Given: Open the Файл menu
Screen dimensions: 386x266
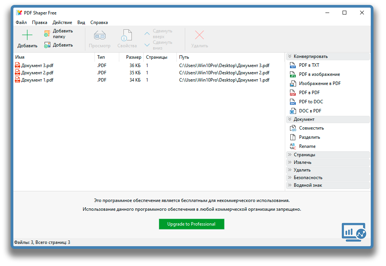Looking at the screenshot, I should [x=21, y=22].
